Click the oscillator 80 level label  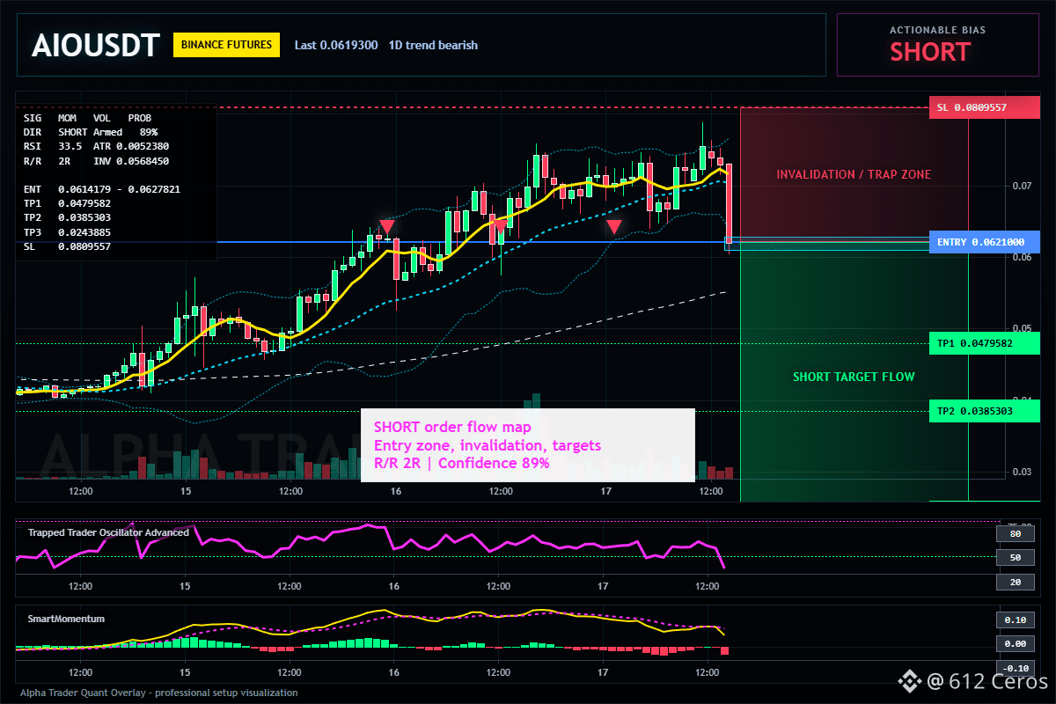click(x=1015, y=533)
